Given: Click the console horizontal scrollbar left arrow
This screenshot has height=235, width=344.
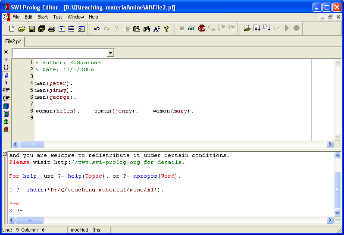Looking at the screenshot, I should pyautogui.click(x=12, y=220).
